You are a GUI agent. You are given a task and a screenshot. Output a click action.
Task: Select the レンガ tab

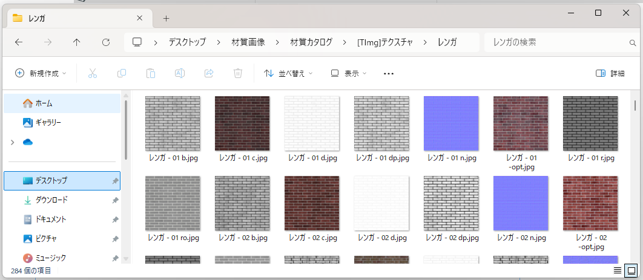tap(79, 18)
